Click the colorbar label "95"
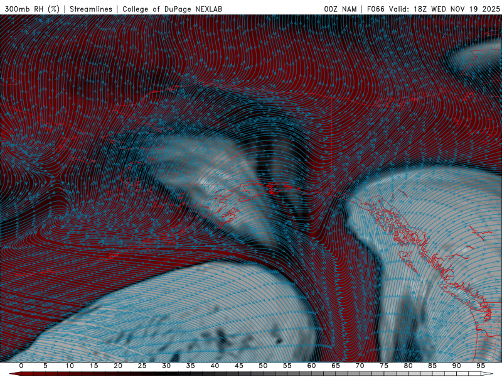Screen dimensions: 502x377 481,366
